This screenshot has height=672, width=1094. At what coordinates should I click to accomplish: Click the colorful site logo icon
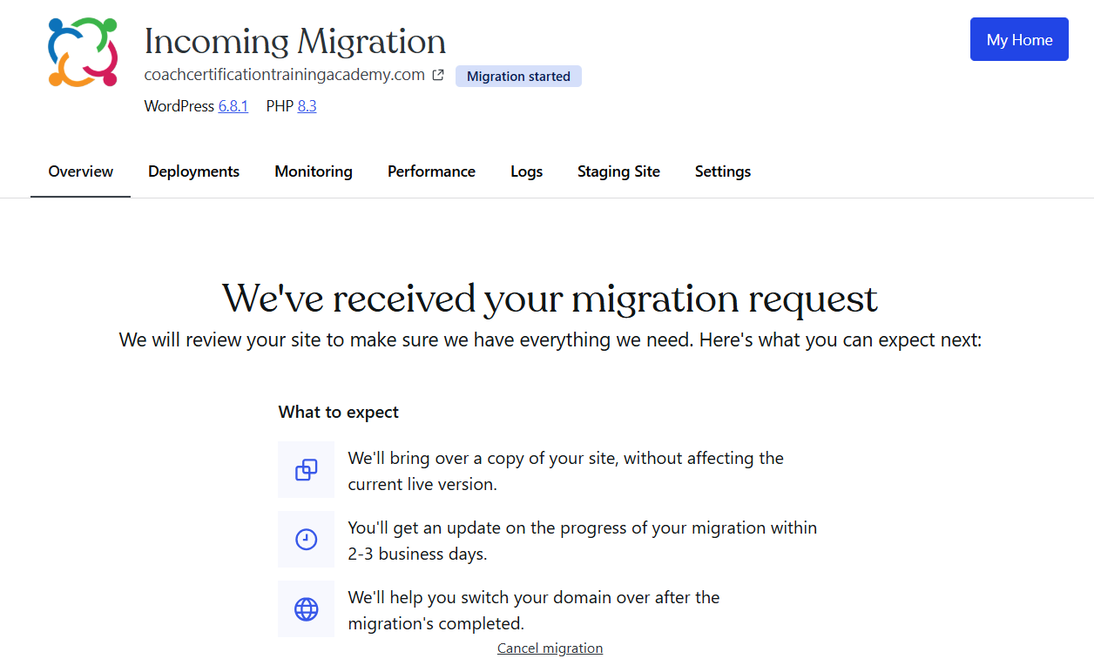[83, 52]
